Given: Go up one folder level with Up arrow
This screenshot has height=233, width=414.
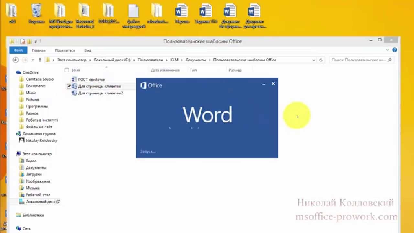Looking at the screenshot, I should 40,60.
